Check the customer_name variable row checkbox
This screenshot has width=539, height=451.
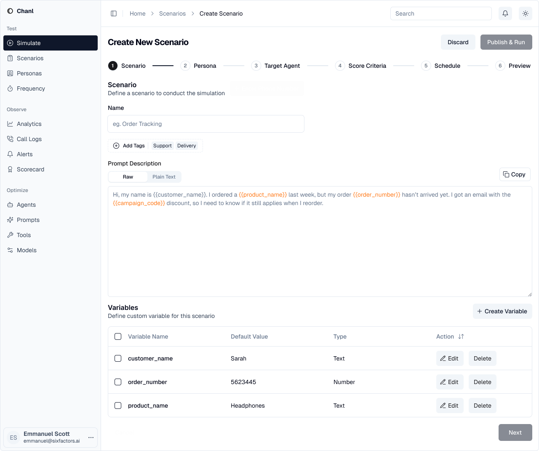pyautogui.click(x=118, y=358)
